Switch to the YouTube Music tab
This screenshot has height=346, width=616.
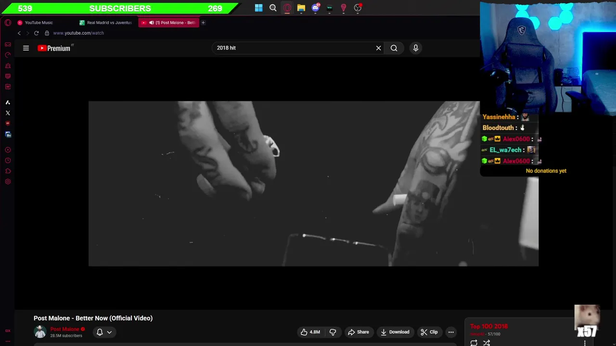[x=38, y=23]
